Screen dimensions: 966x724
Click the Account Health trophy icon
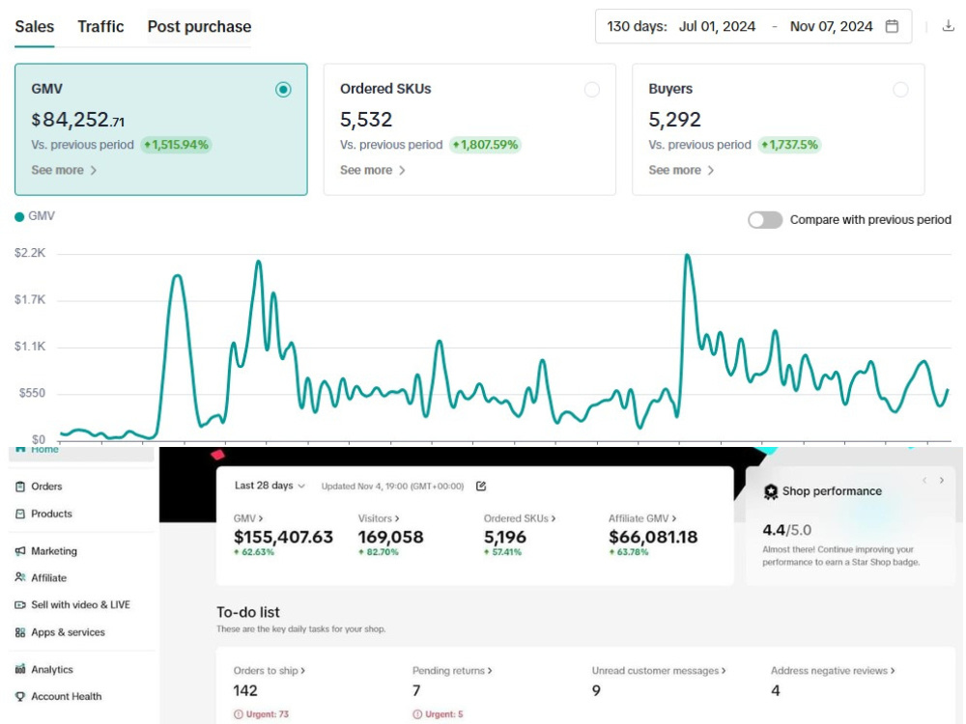20,696
